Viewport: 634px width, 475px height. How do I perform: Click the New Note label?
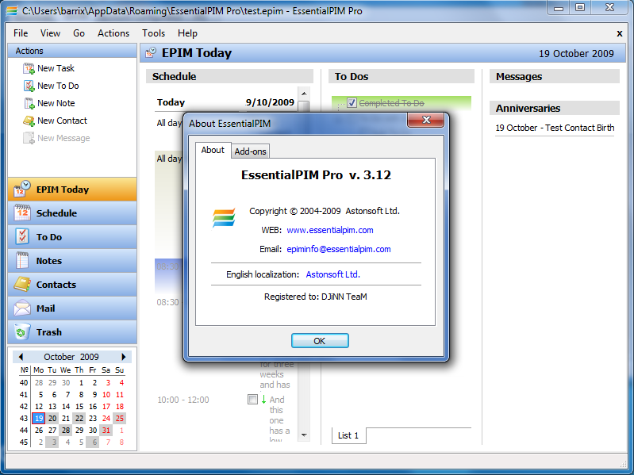pos(56,103)
